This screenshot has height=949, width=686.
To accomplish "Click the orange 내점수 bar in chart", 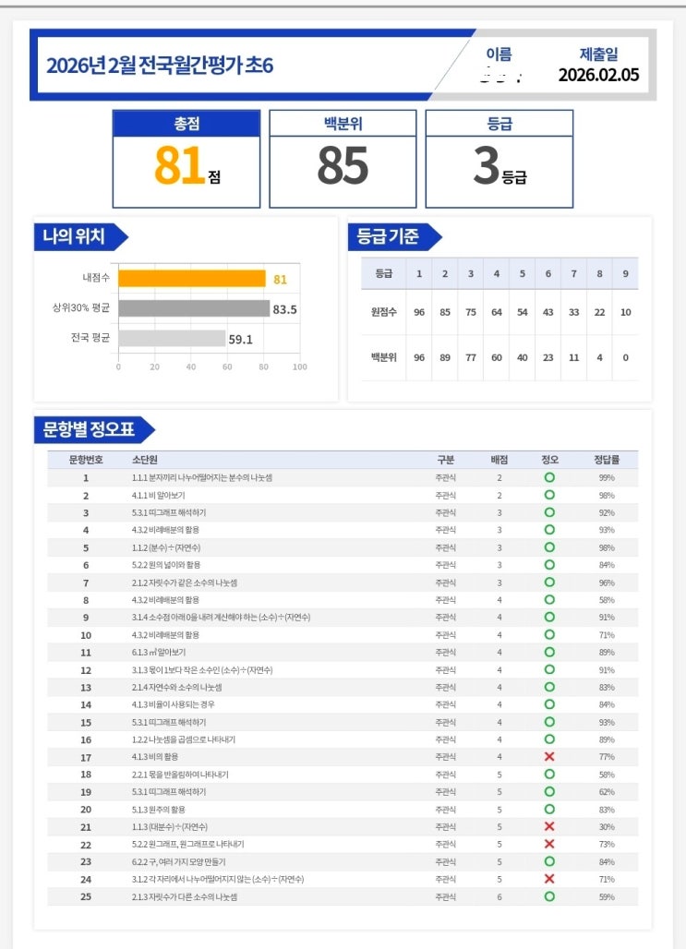I will coord(192,279).
